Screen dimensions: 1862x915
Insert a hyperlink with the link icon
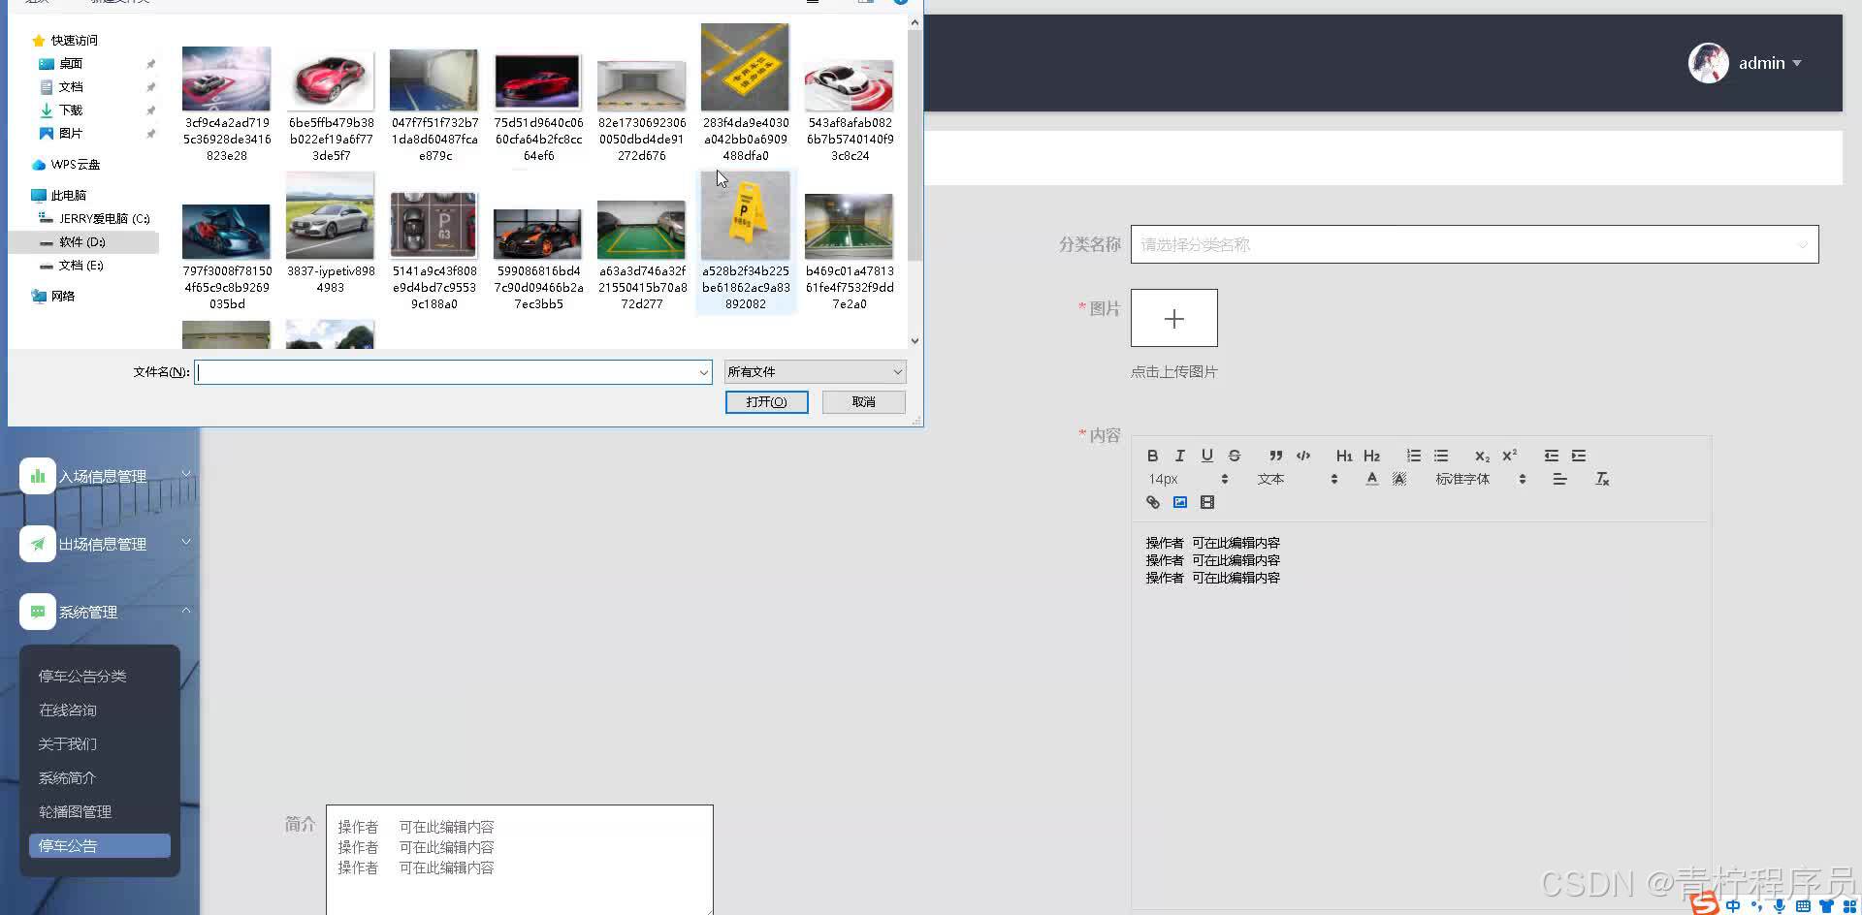point(1152,502)
